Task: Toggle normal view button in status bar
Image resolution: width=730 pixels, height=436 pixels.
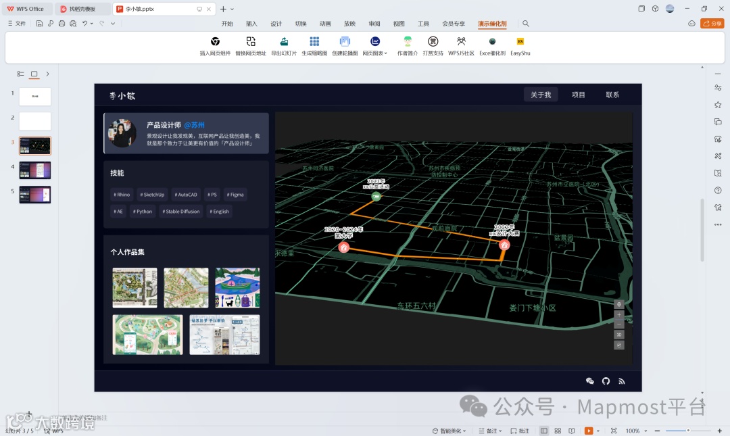Action: point(544,431)
